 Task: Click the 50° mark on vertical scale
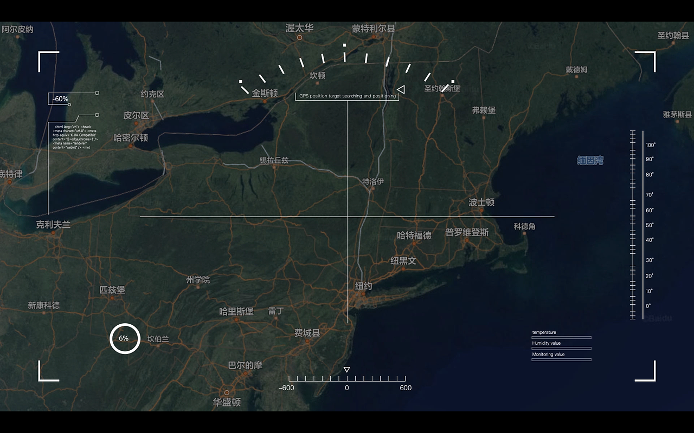[x=650, y=225]
